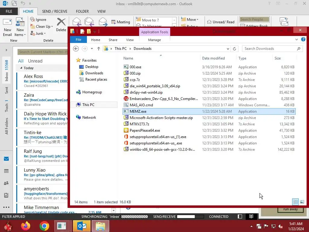Toggle Unread/Read in Outlook ribbon

221,22
